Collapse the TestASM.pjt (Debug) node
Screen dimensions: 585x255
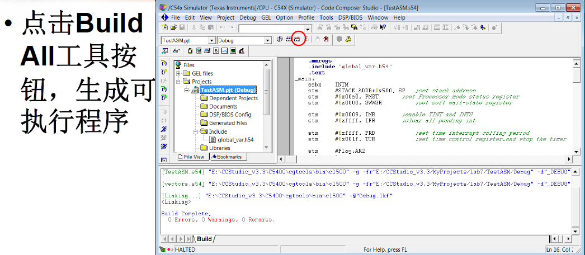coord(187,90)
